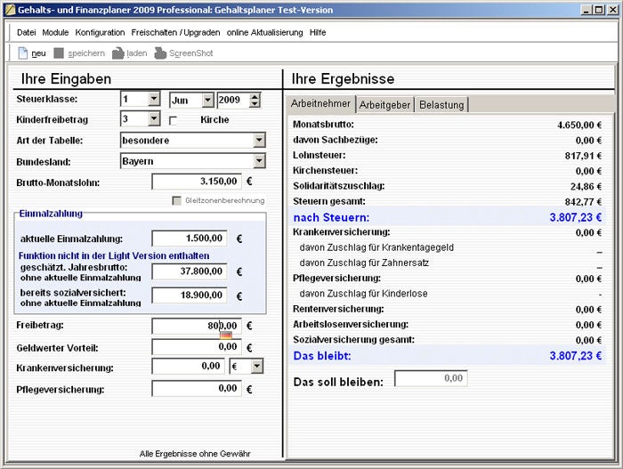Click the aktuelle Einmalzahlung input field
Screen dimensions: 623x469
(x=190, y=239)
